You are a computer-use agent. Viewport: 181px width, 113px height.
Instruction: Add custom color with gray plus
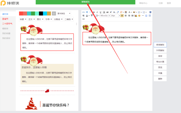54,14
